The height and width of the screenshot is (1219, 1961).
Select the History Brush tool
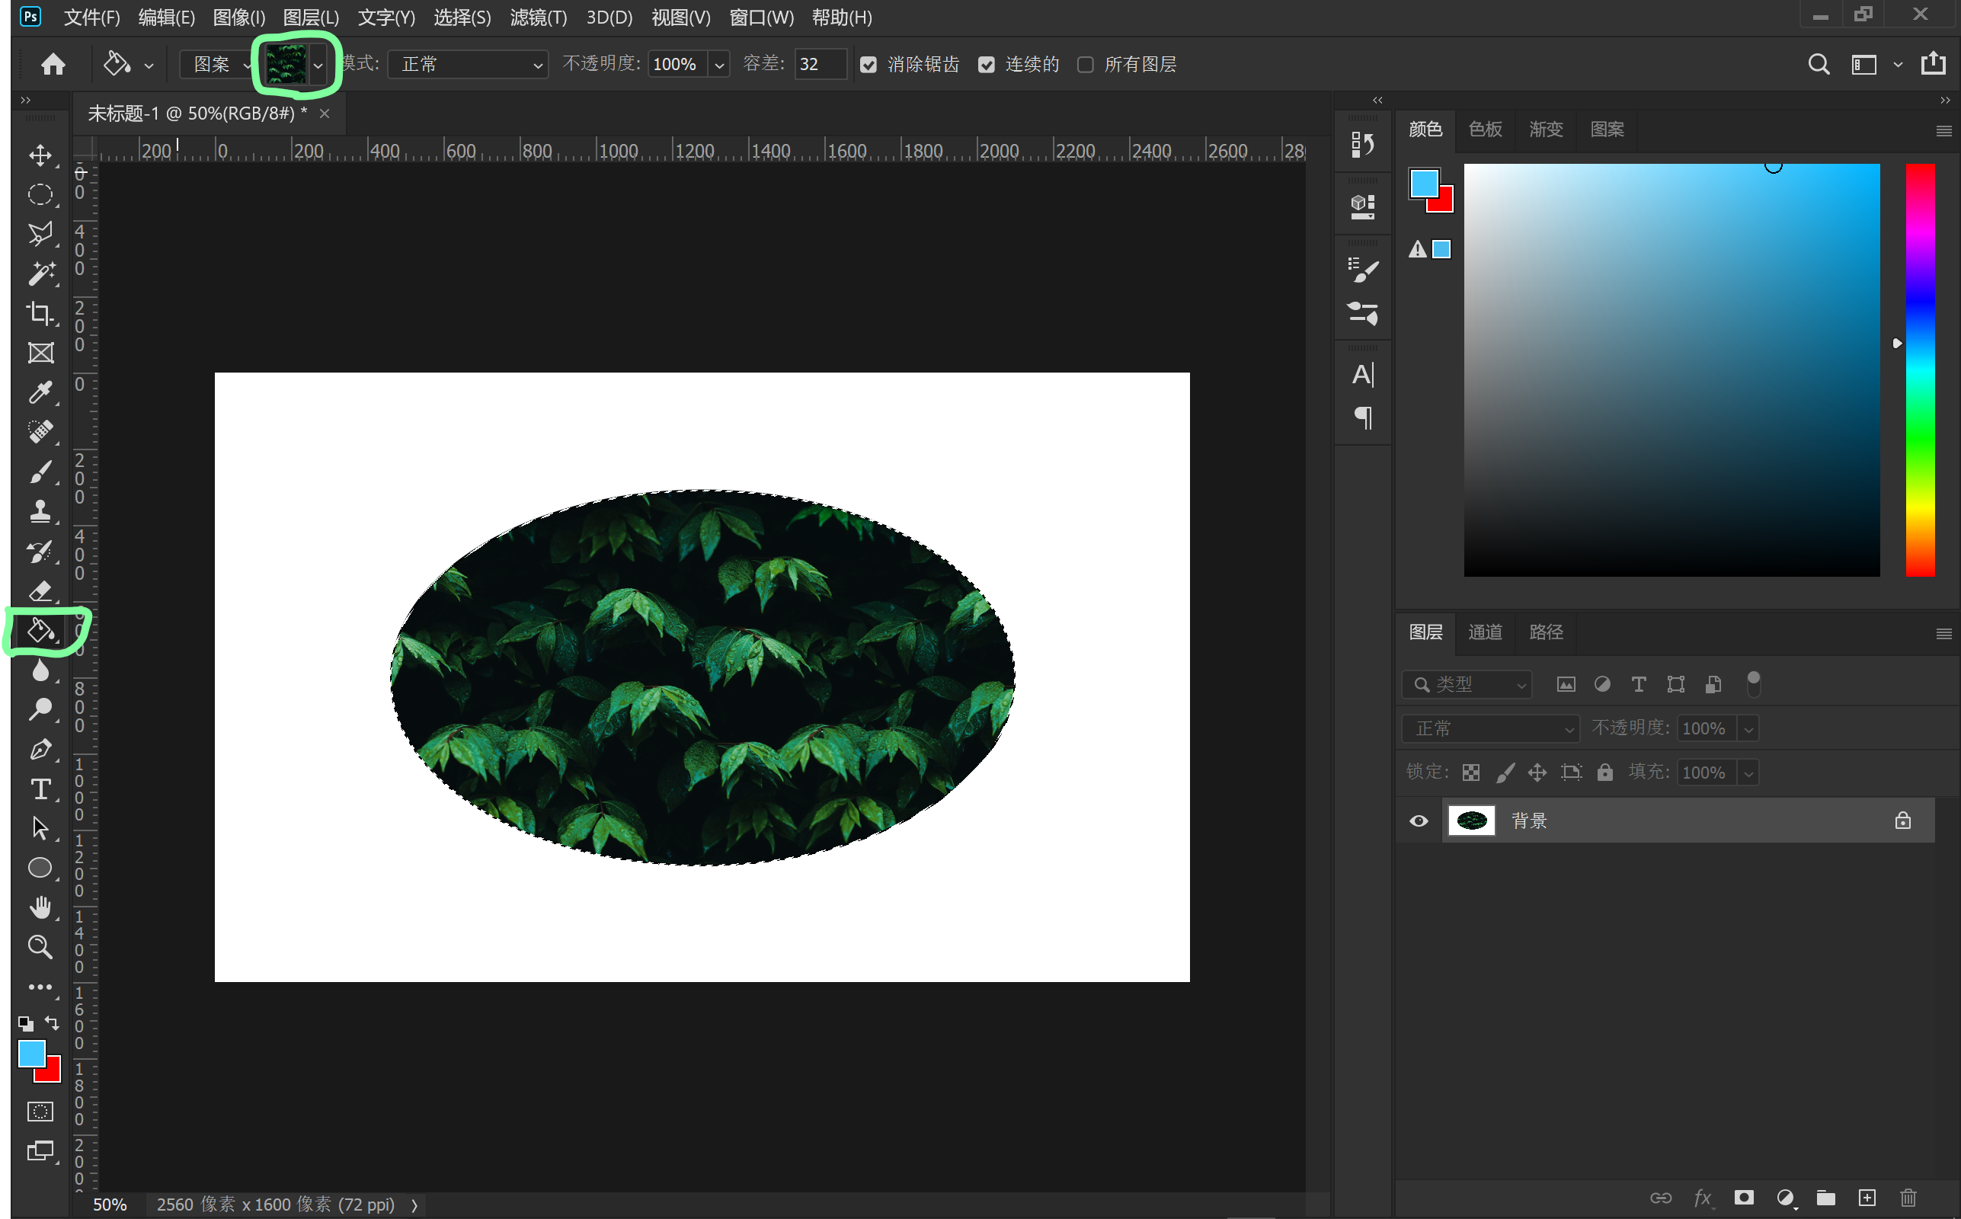pos(40,552)
